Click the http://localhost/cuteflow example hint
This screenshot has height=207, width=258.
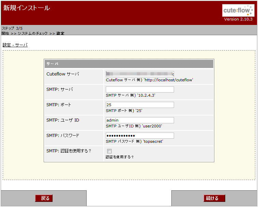[x=149, y=80]
